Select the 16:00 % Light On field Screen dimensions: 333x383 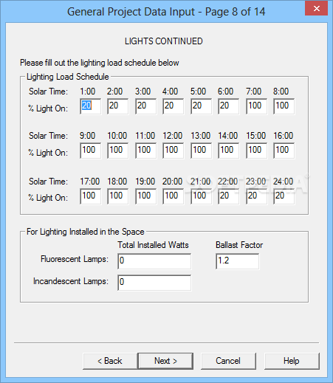(x=284, y=151)
